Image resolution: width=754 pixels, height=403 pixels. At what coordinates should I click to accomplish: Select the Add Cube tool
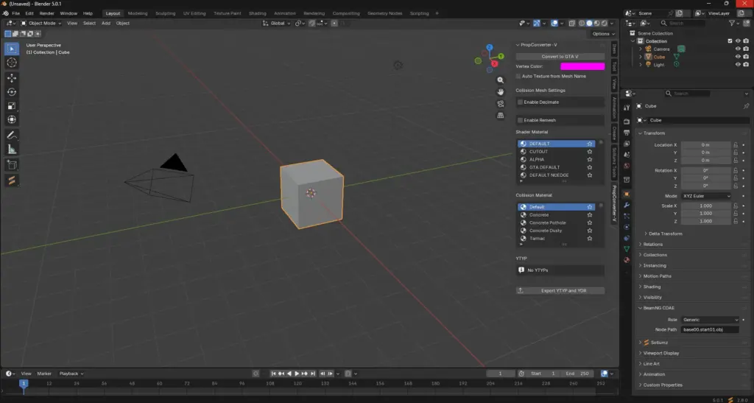tap(12, 165)
